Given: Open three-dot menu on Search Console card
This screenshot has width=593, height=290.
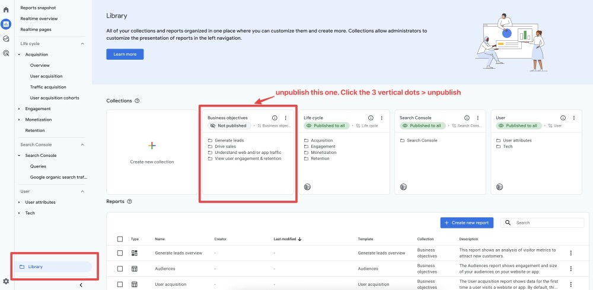Looking at the screenshot, I should point(477,118).
